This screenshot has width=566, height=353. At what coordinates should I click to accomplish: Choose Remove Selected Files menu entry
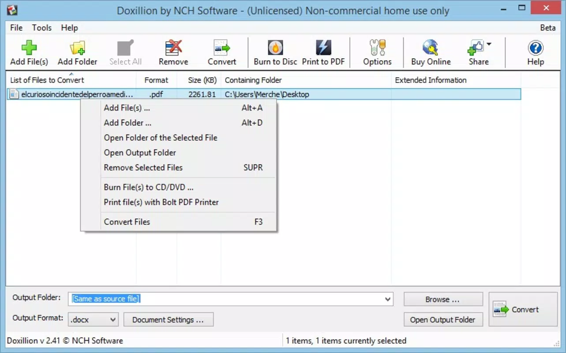179,168
